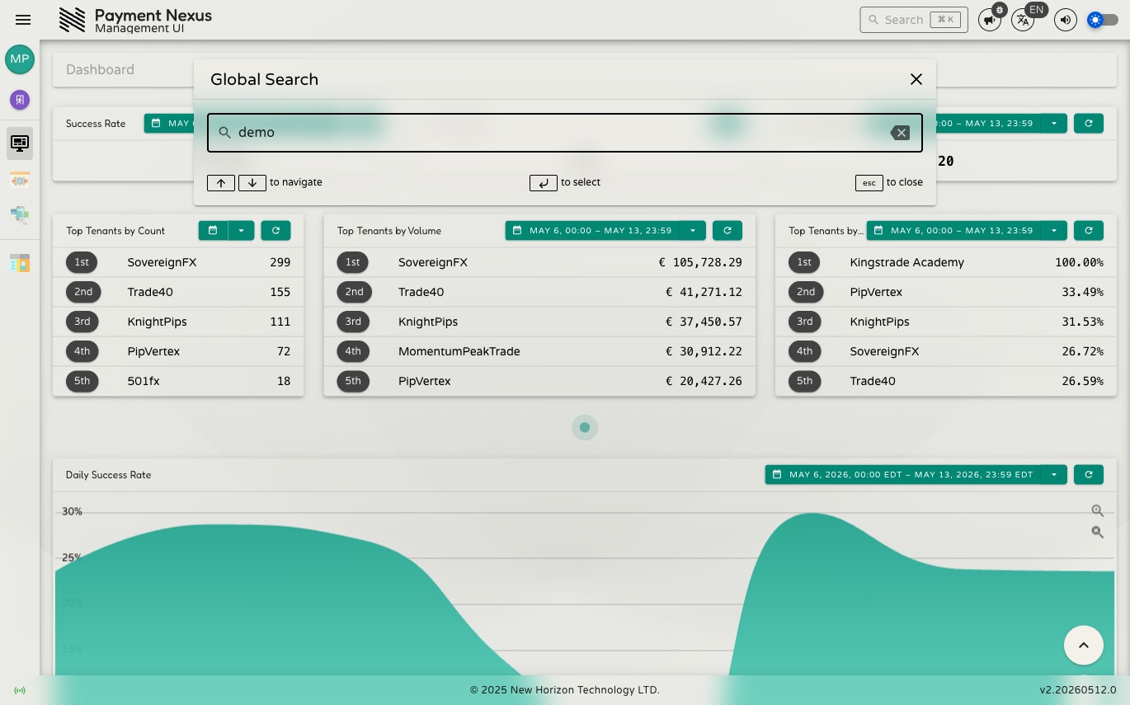The image size is (1130, 705).
Task: Click the scroll-to-top chevron button
Action: (1084, 645)
